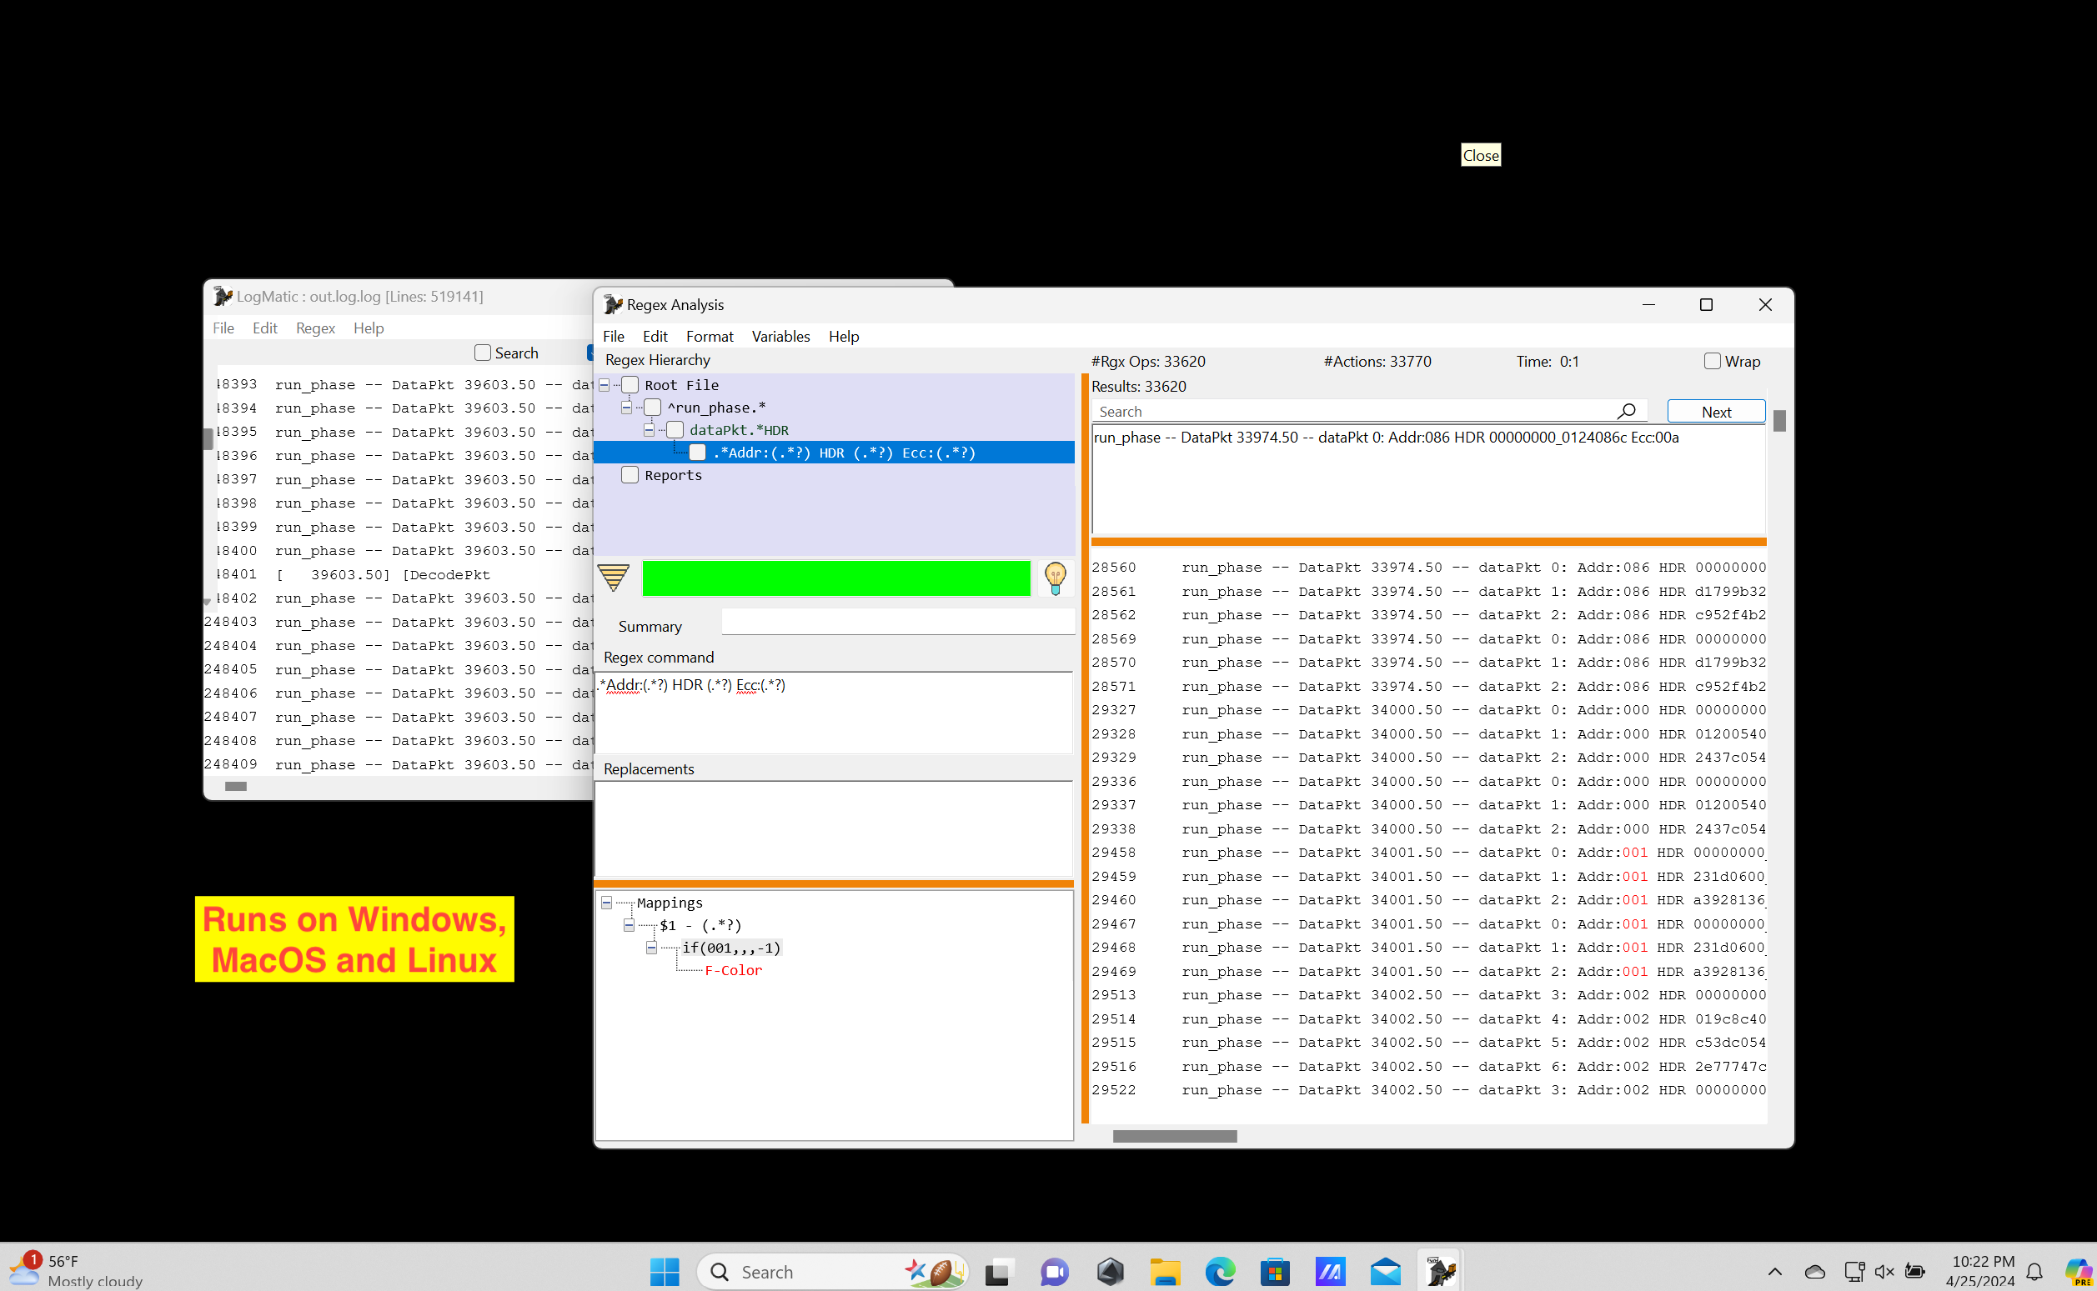The image size is (2097, 1291).
Task: Collapse the Mappings tree node
Action: tap(606, 903)
